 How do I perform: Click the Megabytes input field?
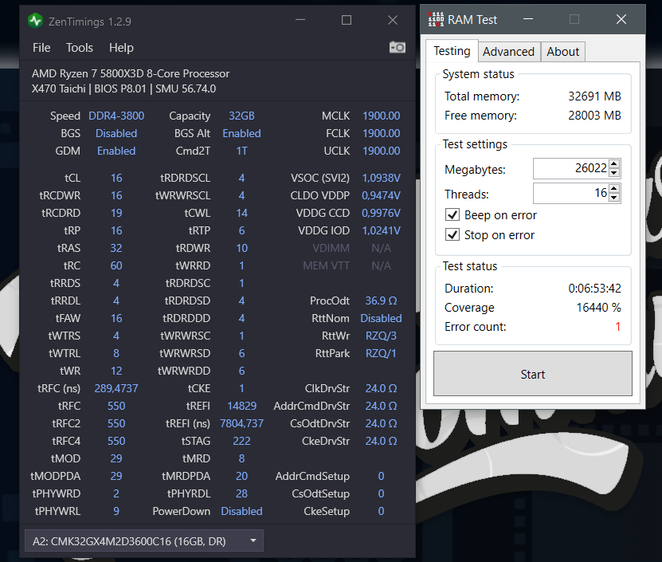[570, 169]
